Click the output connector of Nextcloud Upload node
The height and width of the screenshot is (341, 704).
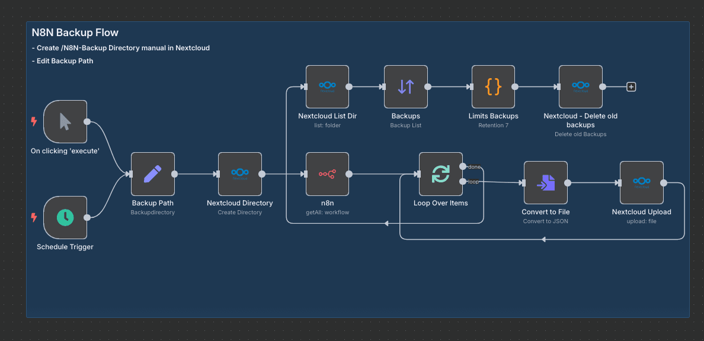tap(664, 182)
